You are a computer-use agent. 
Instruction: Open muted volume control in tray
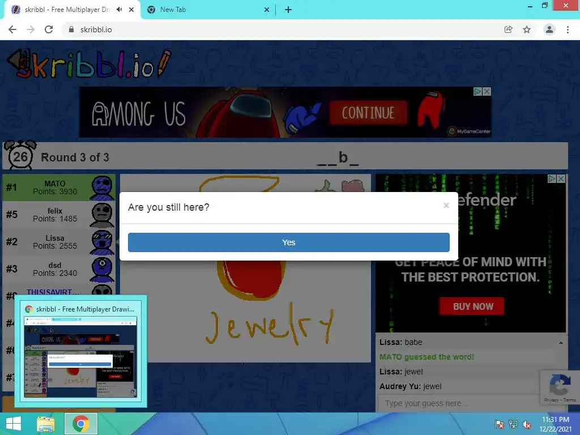tap(527, 424)
